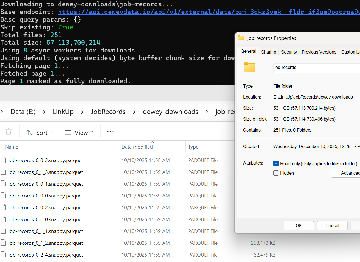Screen dimensions: 360x262
Task: Select file job-records_0_1_3.snappy.parquet
Action: coord(46,172)
